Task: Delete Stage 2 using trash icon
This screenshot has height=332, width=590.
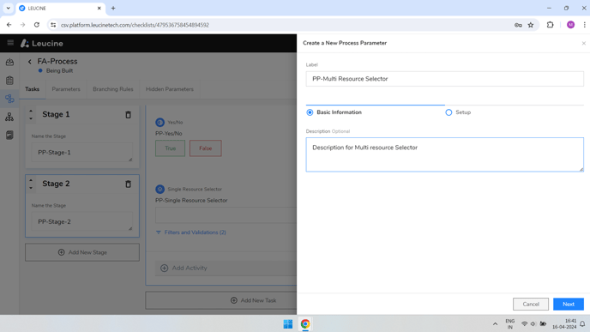Action: pyautogui.click(x=128, y=184)
